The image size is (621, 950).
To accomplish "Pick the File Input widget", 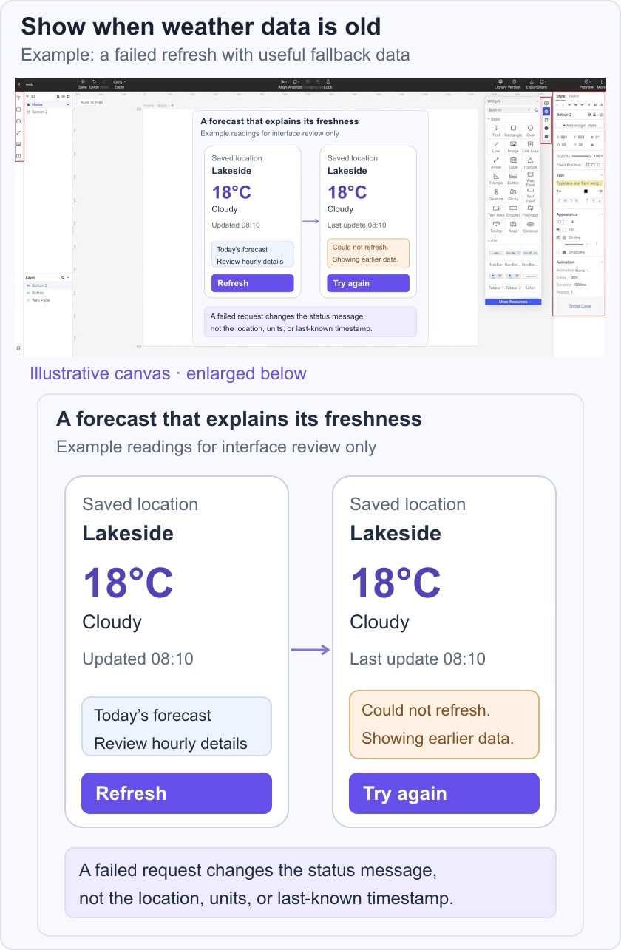I will pos(530,211).
